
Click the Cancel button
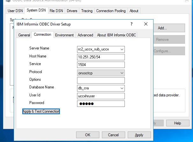(113, 135)
